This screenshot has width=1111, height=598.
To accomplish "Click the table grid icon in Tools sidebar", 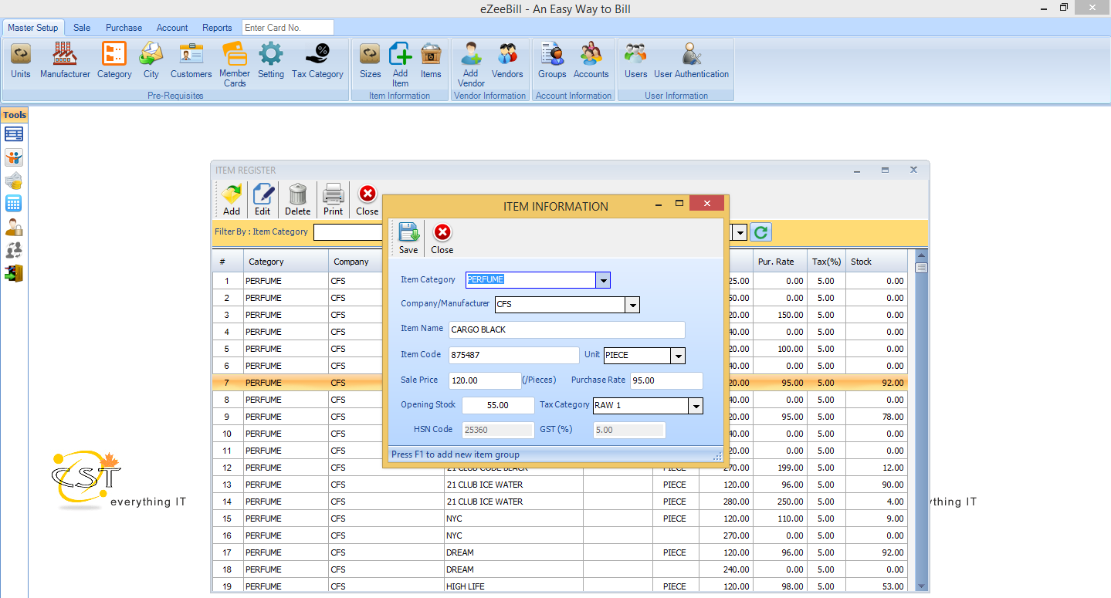I will tap(13, 134).
